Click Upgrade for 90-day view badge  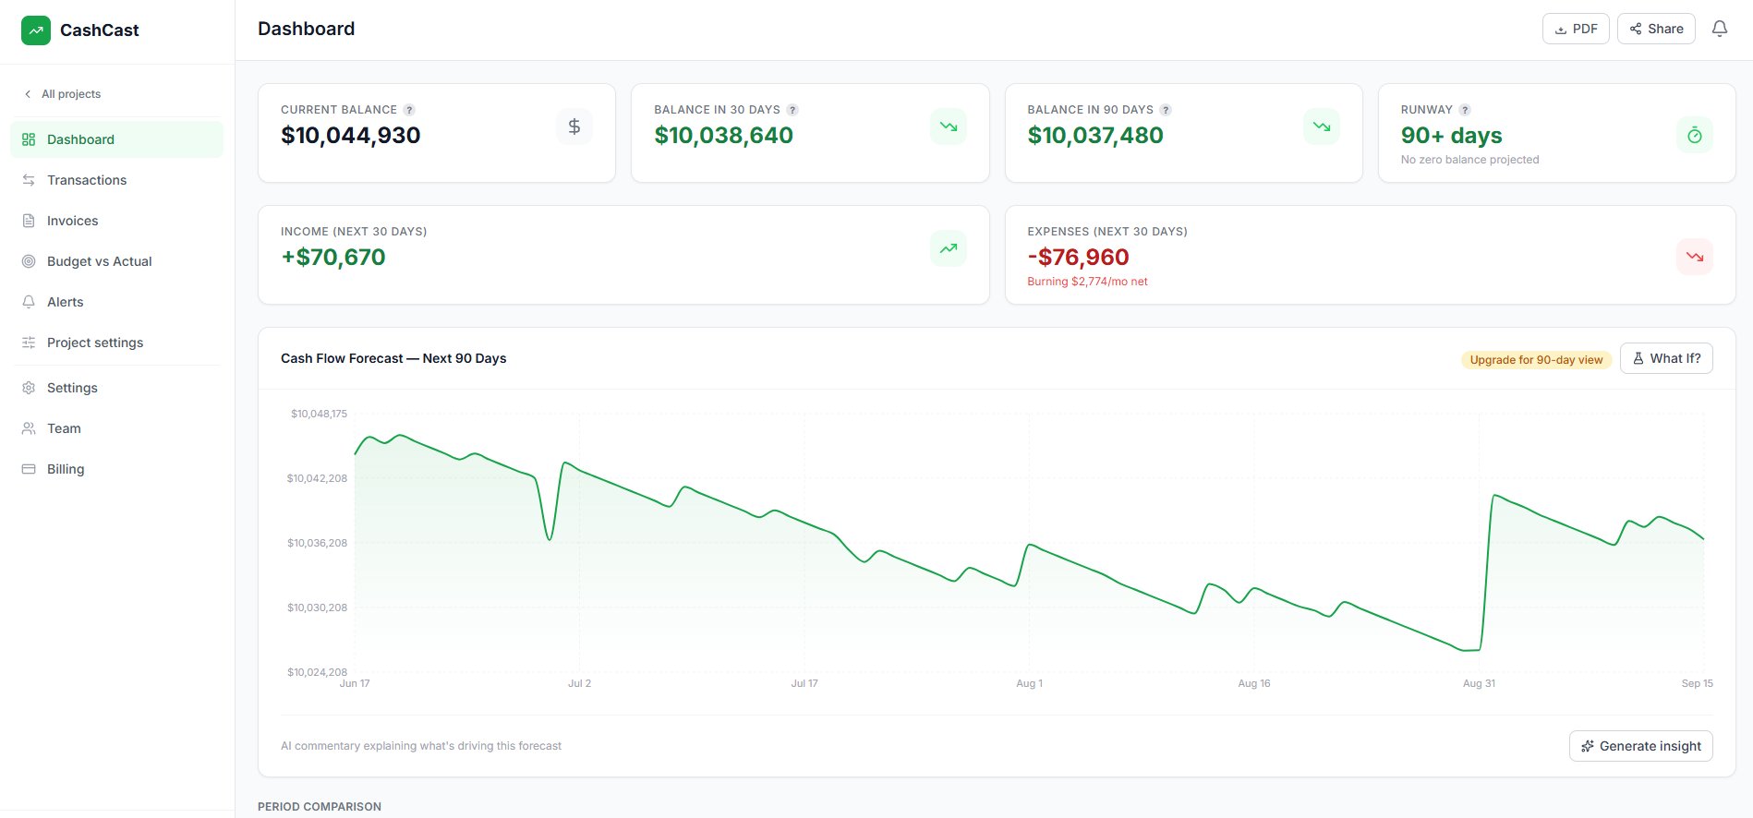pyautogui.click(x=1536, y=360)
